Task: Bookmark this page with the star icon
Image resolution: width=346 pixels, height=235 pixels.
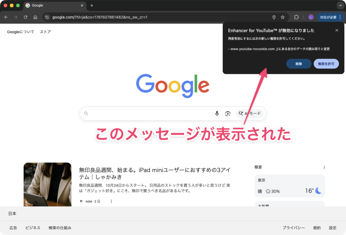Action: point(283,17)
